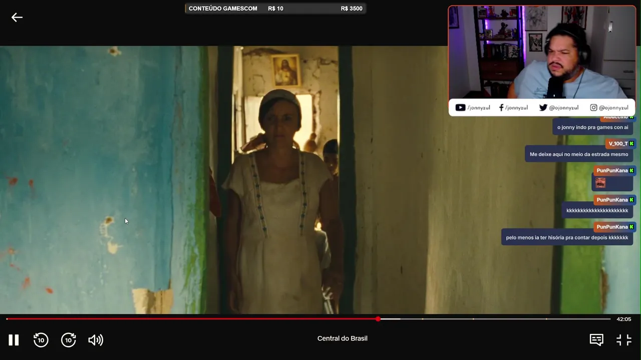Skip forward 10 seconds
This screenshot has height=360, width=641.
click(69, 340)
